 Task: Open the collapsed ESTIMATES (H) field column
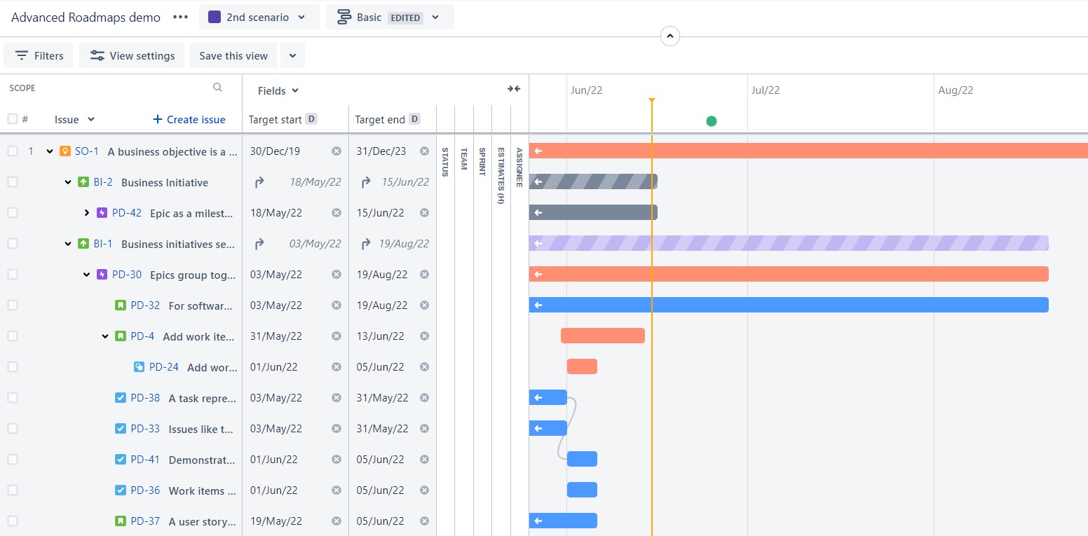tap(501, 175)
